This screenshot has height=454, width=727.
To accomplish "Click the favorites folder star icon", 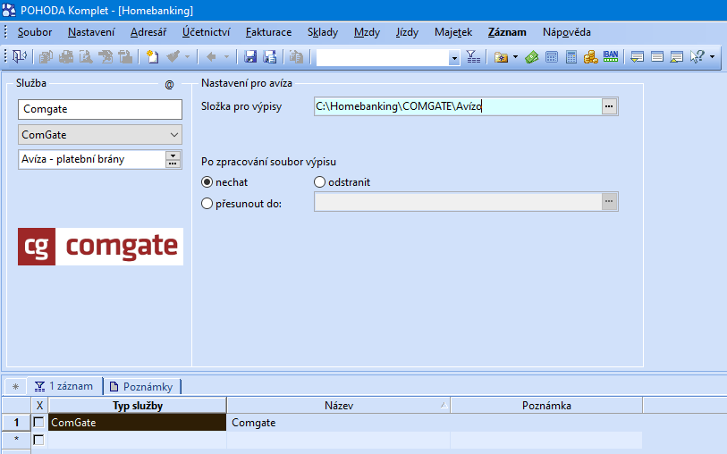I will coord(501,57).
